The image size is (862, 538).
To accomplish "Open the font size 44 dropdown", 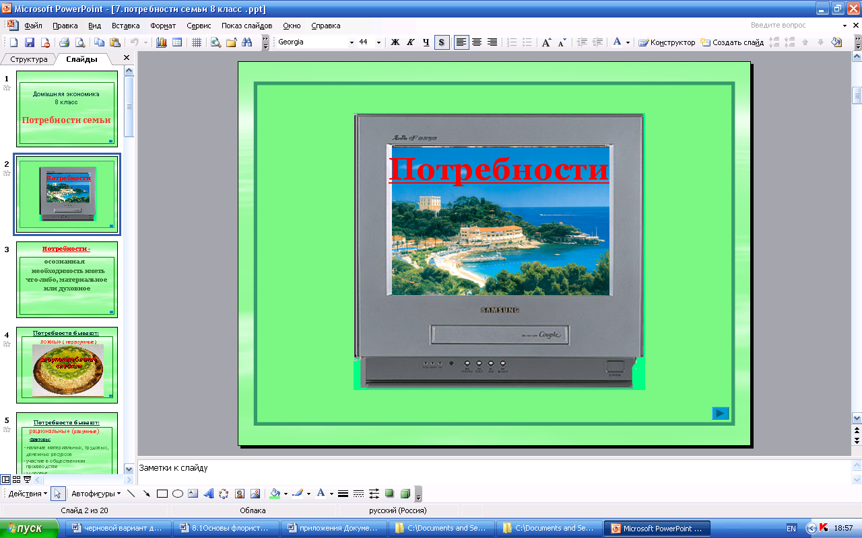I will 378,42.
